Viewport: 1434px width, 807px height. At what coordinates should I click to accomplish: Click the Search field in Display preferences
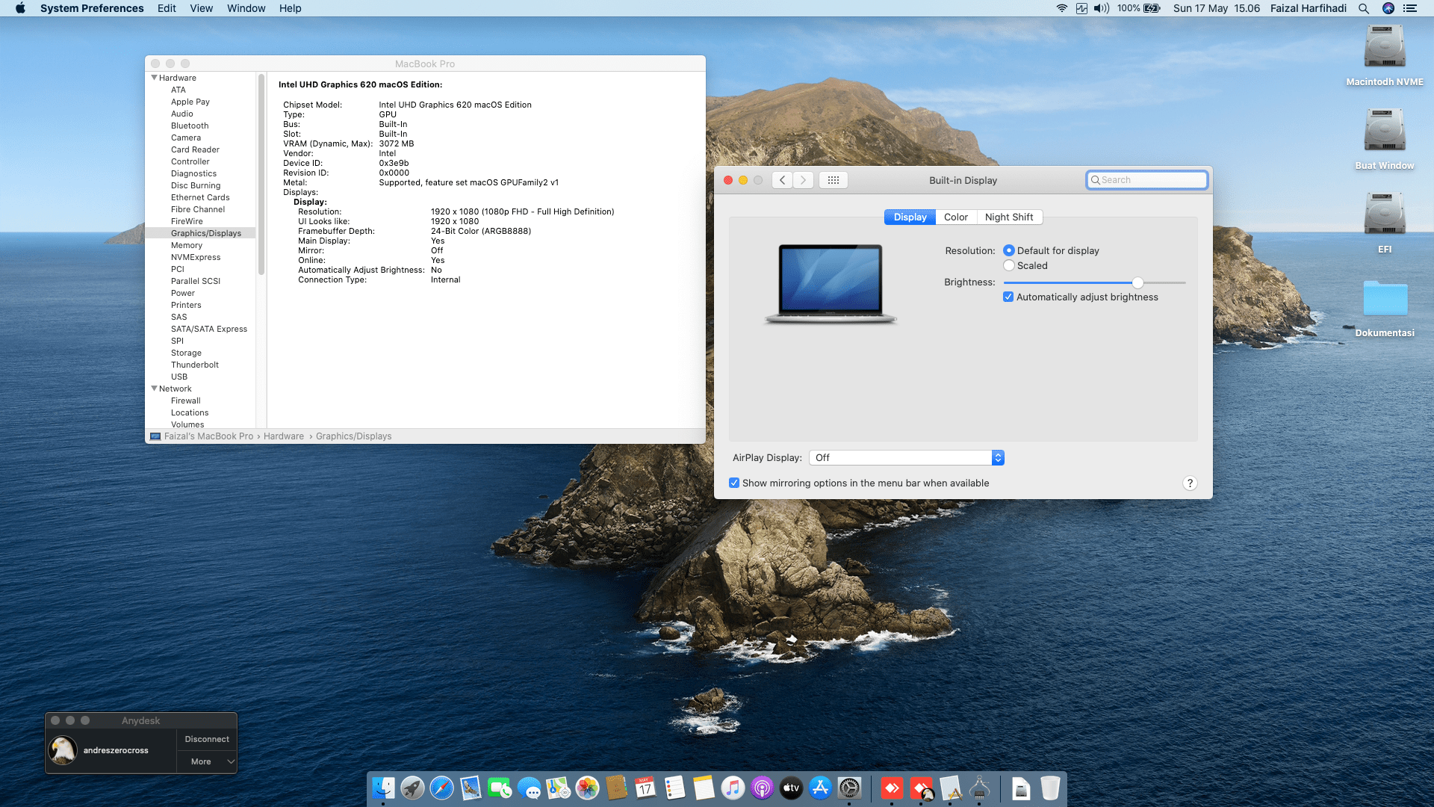coord(1146,180)
